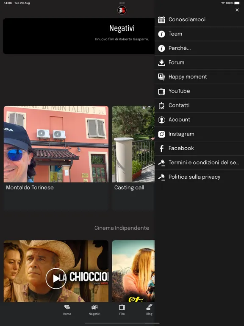Open the blonde woman movie poster thumbnail

(133, 271)
